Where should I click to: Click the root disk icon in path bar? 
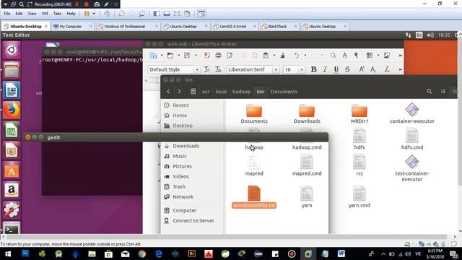(x=193, y=92)
